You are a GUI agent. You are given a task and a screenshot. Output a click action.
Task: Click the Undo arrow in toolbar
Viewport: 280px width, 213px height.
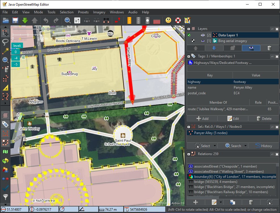pos(46,20)
